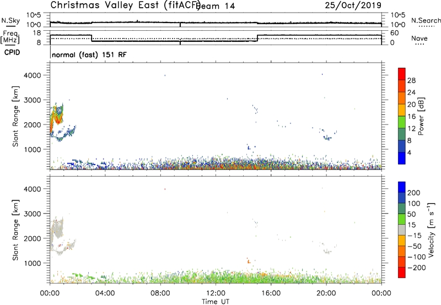Click 'normal (fast) 151 RF' text
Viewport: 441px width, 305px height.
[89, 55]
